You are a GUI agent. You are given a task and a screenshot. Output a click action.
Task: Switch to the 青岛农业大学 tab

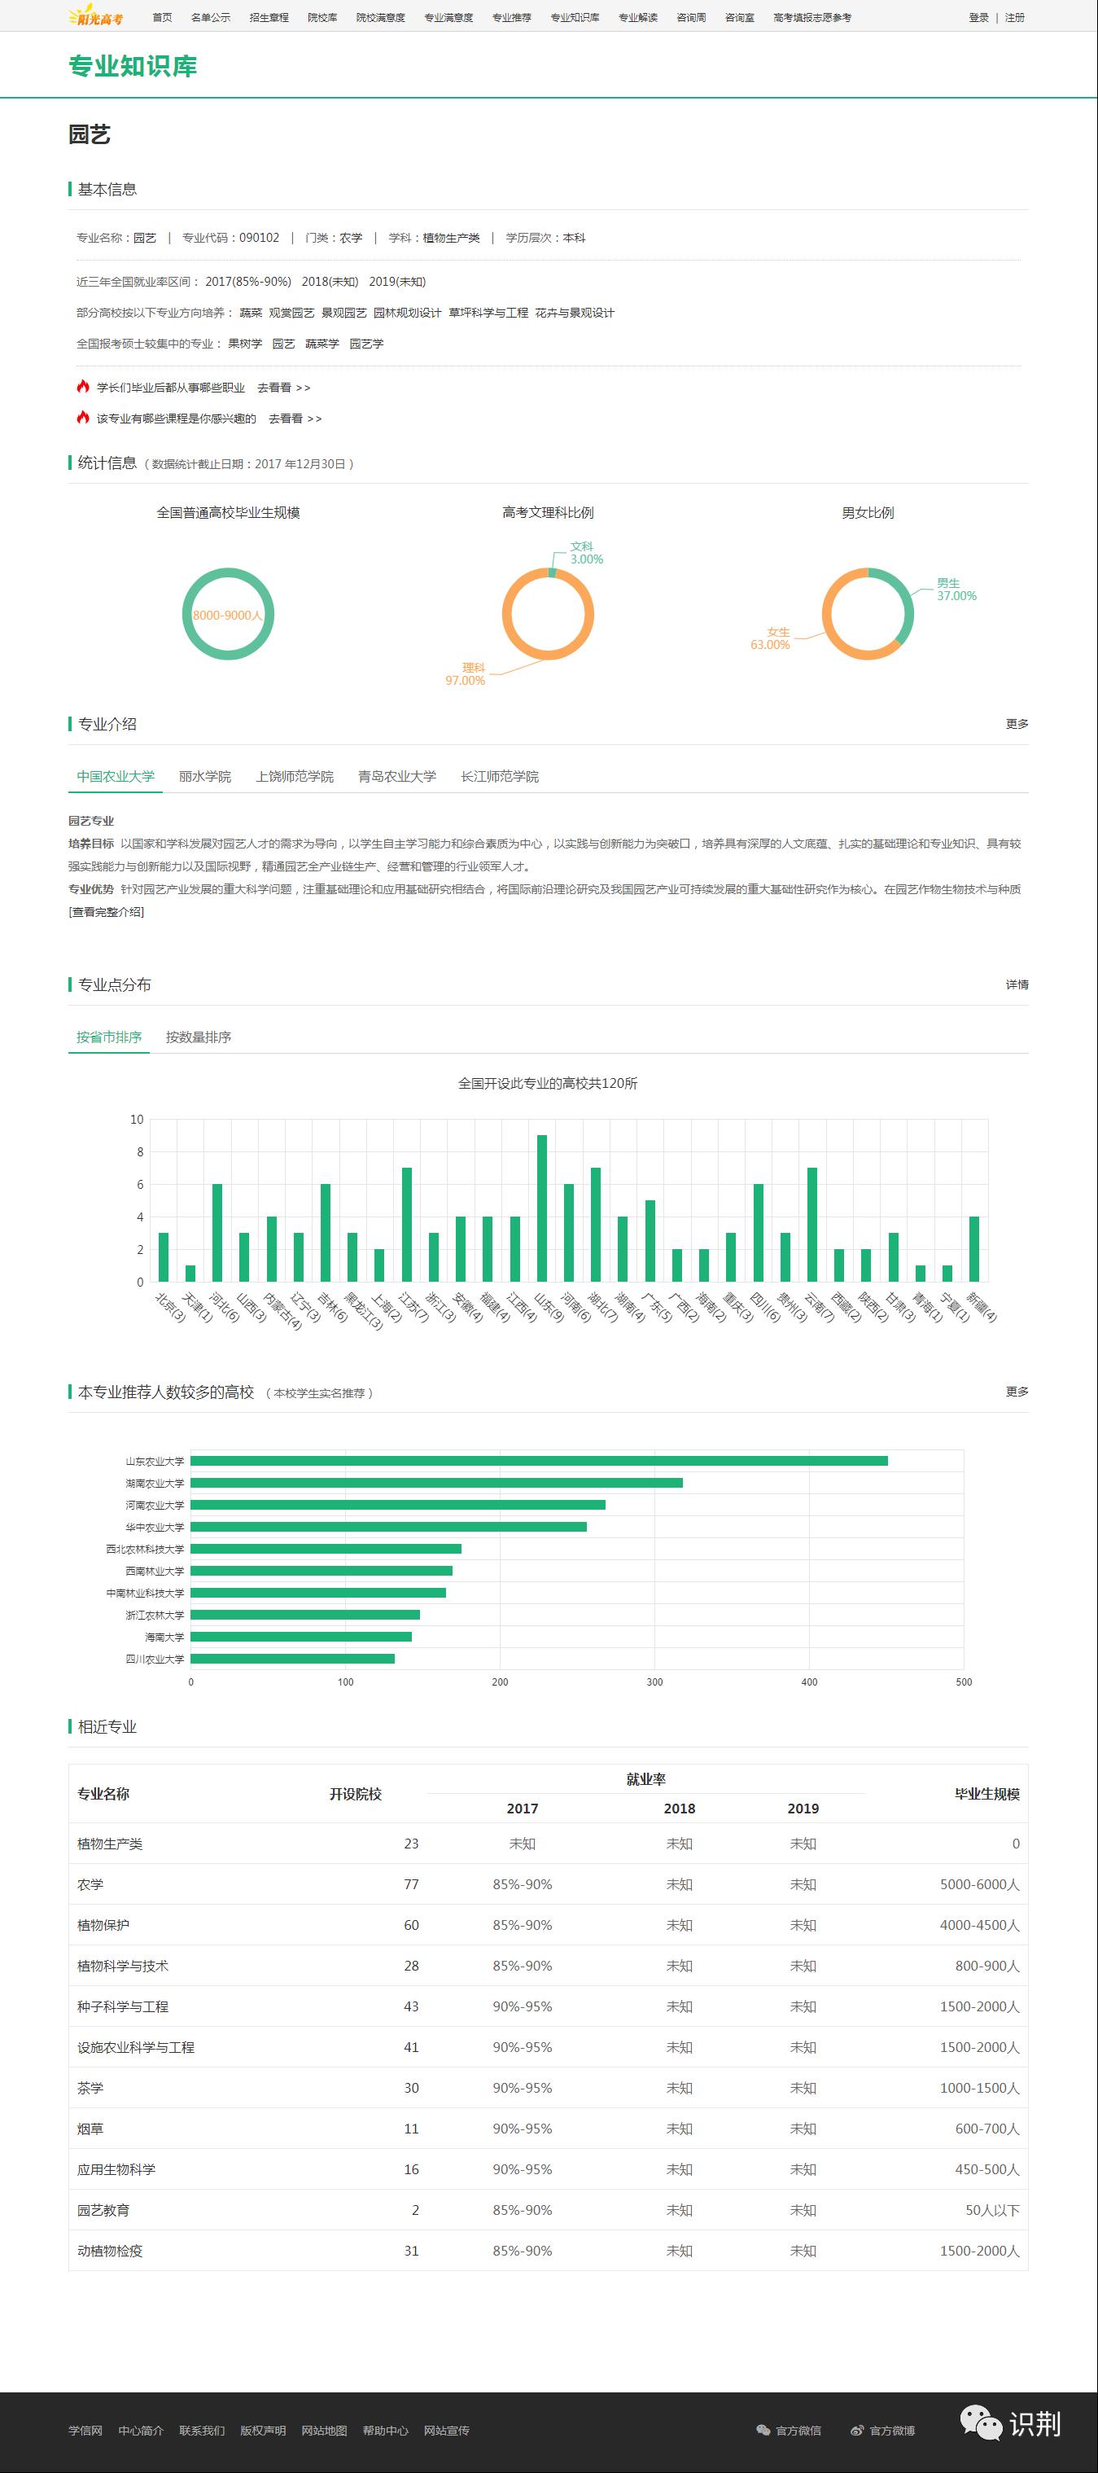coord(396,776)
